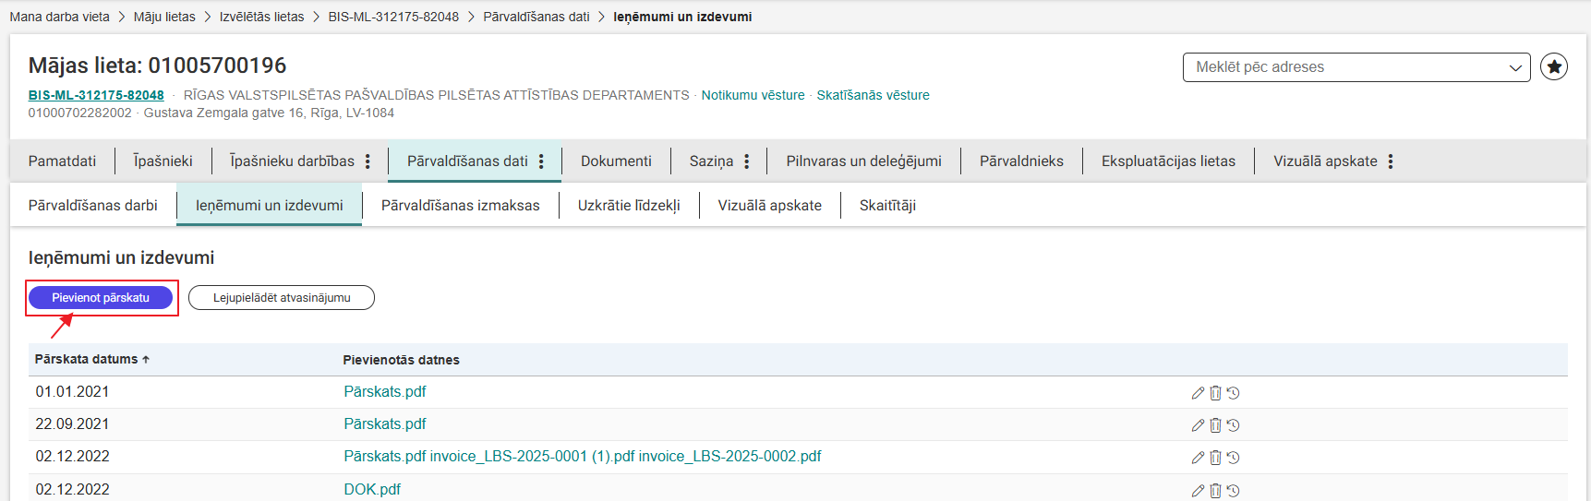This screenshot has width=1591, height=501.
Task: Open the Pārvaldīšanas izmaksas sub-tab
Action: pyautogui.click(x=460, y=206)
